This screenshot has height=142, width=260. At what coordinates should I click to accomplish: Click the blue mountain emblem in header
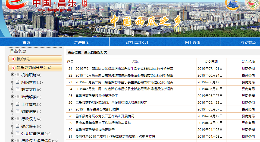(x=233, y=4)
